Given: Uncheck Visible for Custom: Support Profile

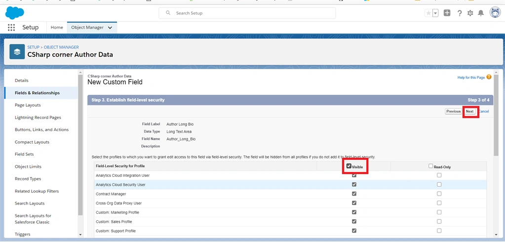Looking at the screenshot, I should tap(354, 231).
